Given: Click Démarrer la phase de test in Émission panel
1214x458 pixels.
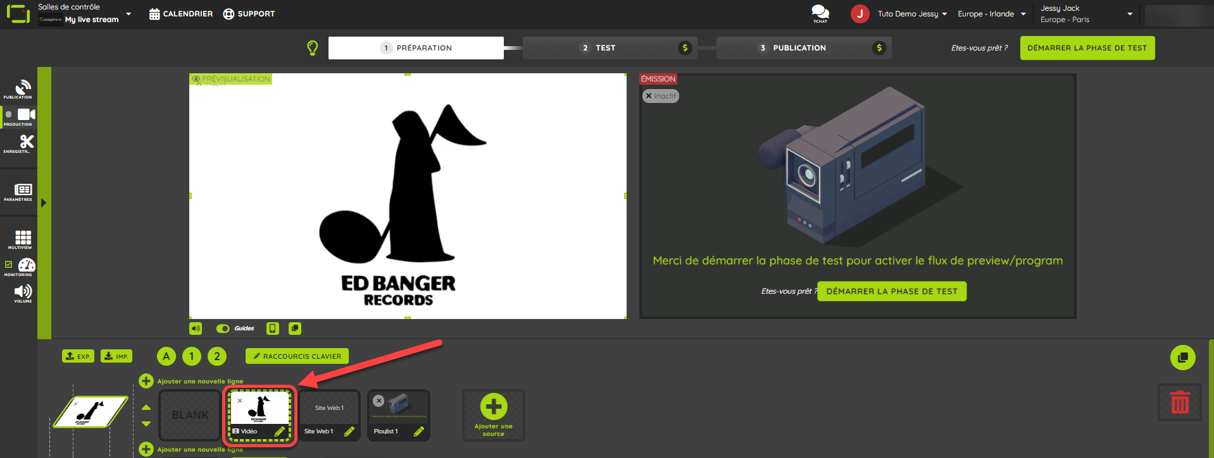Looking at the screenshot, I should tap(892, 291).
